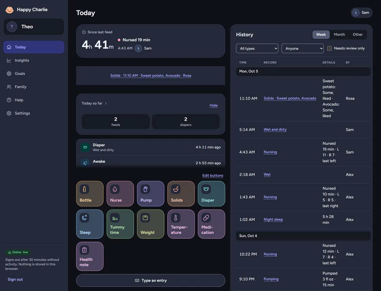Open the Wet and dirty history record

(275, 129)
